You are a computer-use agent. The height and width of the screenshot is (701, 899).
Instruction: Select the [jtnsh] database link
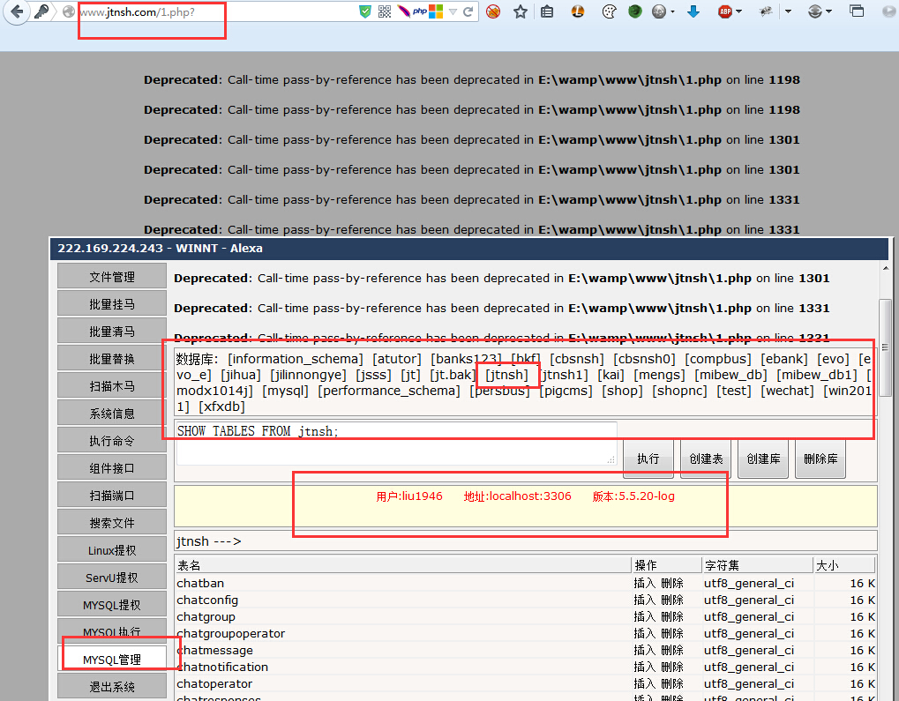(x=506, y=375)
